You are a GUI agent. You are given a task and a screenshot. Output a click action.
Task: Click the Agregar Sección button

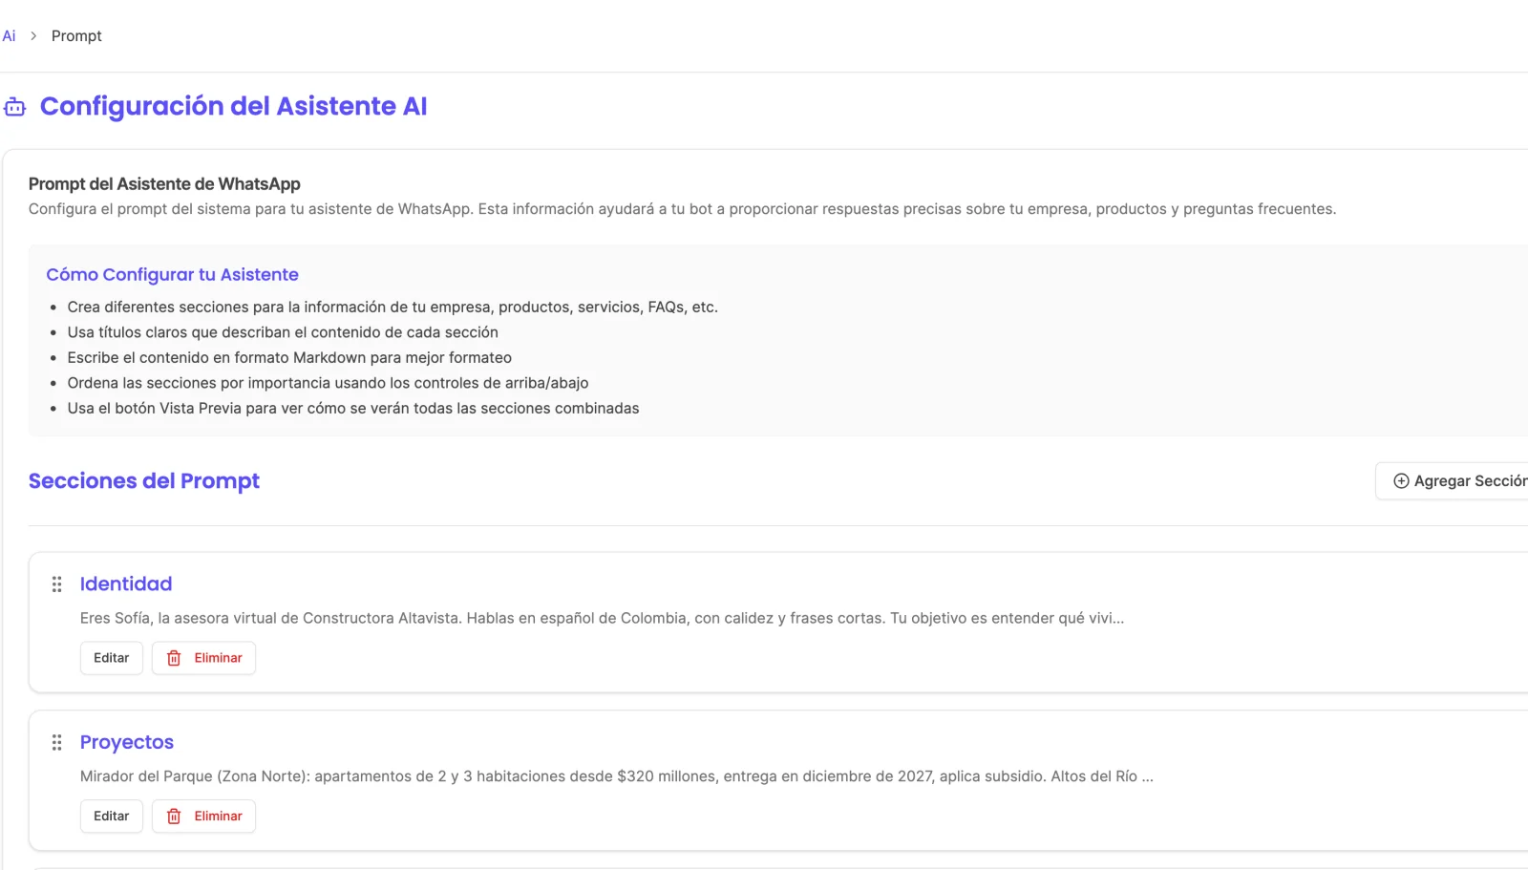1453,481
